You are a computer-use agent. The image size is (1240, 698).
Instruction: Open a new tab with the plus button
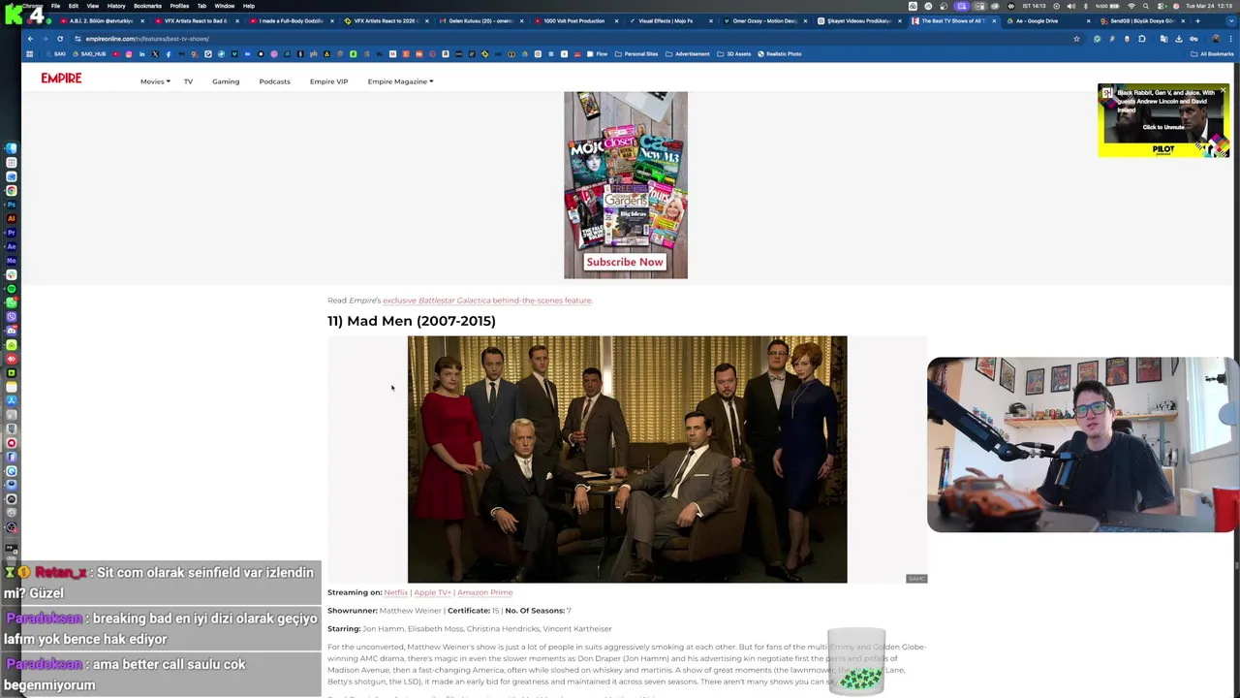(x=1197, y=20)
